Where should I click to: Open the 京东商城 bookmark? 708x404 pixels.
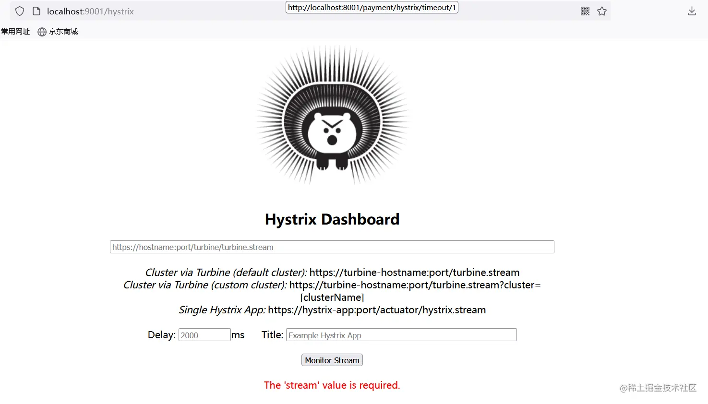point(63,32)
